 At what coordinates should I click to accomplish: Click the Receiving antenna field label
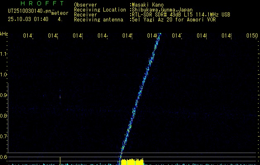(x=98, y=19)
